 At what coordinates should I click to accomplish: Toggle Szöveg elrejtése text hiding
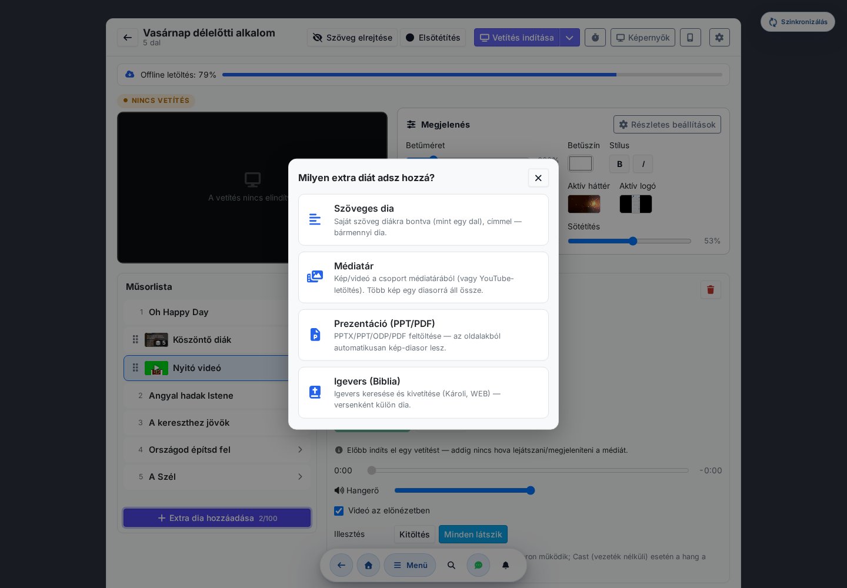(x=352, y=38)
